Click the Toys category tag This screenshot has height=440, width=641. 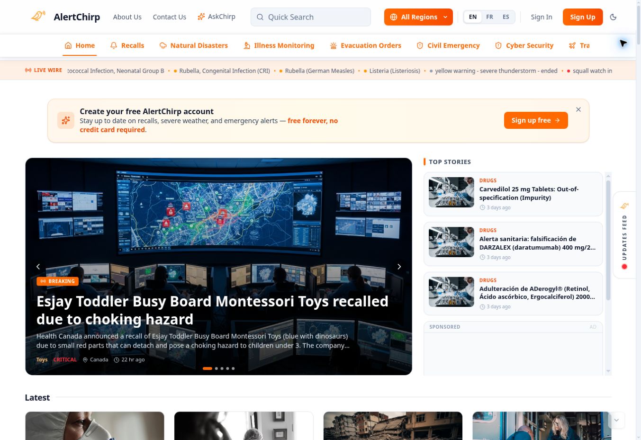pyautogui.click(x=42, y=359)
